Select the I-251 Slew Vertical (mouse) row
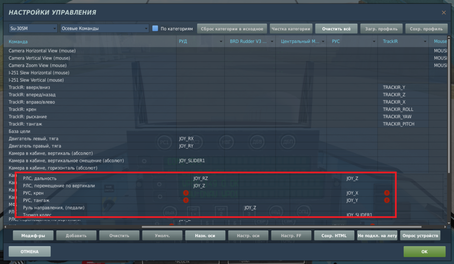Image resolution: width=454 pixels, height=264 pixels. pos(225,80)
